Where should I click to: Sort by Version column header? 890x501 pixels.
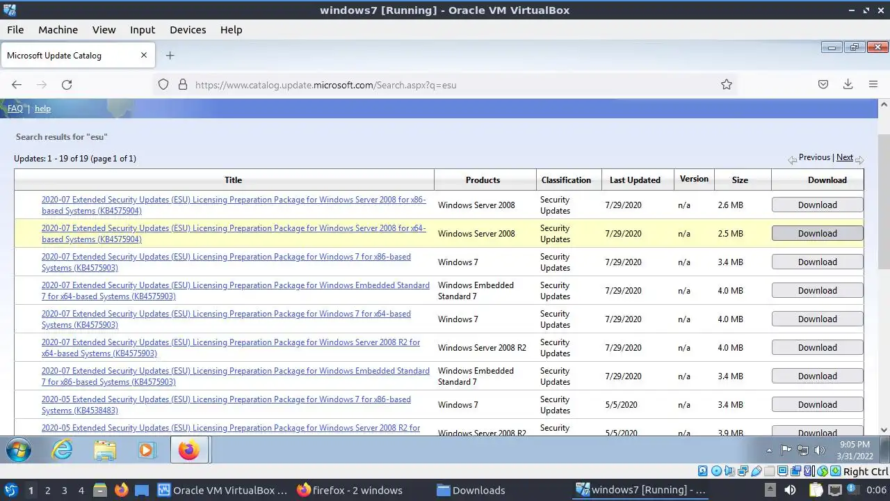tap(694, 179)
